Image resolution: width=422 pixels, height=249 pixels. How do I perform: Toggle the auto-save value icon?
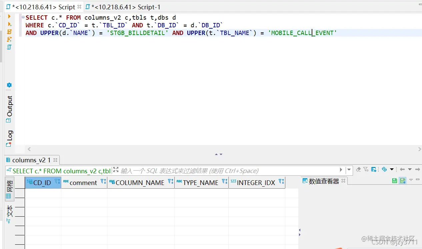coord(403,180)
